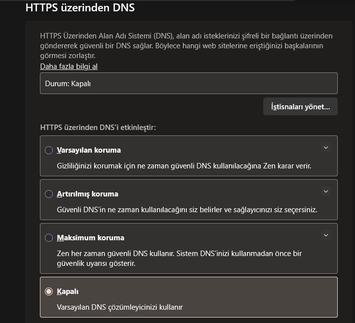Viewport: 355px width, 323px height.
Task: Click the Maksimum koruma option label
Action: [x=90, y=238]
